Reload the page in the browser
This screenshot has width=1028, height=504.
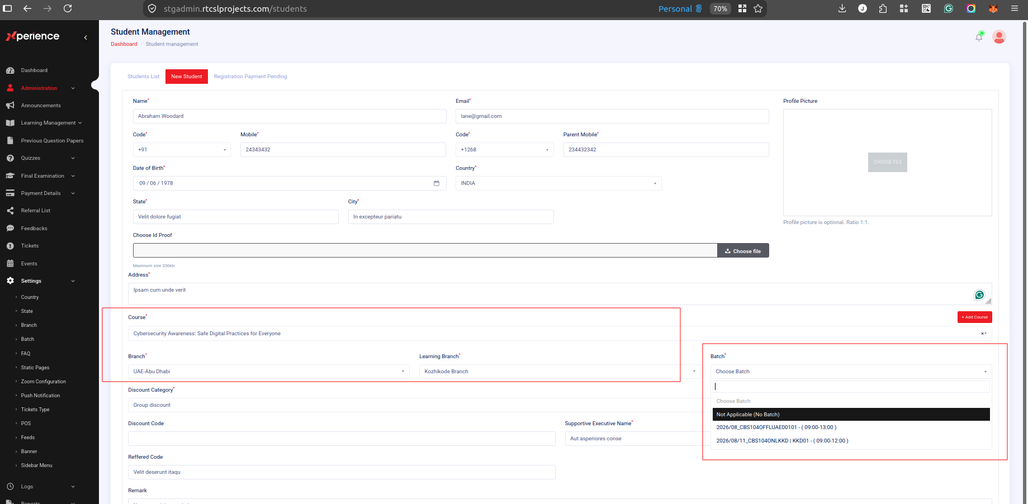(68, 8)
